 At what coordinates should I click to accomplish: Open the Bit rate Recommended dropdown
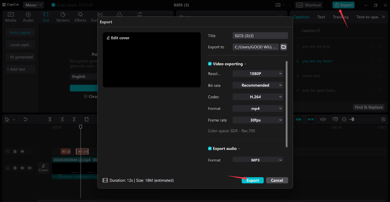(258, 85)
